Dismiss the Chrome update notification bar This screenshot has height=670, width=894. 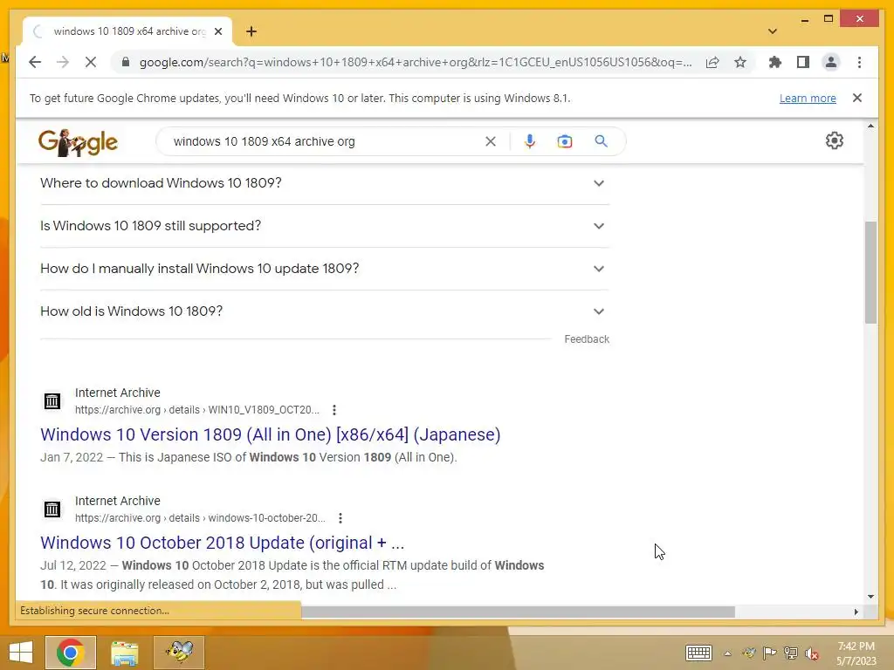pyautogui.click(x=857, y=98)
